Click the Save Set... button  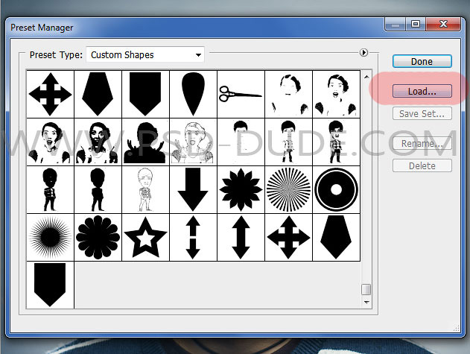(422, 114)
